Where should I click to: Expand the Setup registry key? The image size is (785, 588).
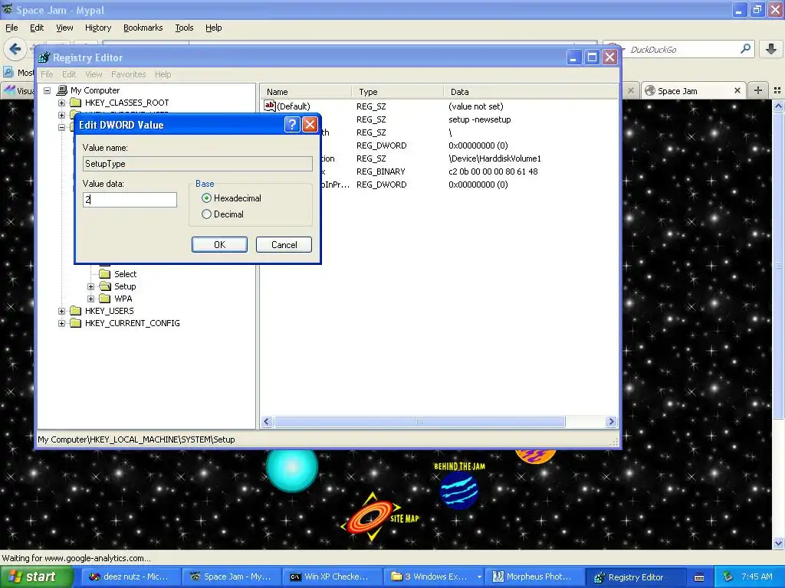point(90,286)
